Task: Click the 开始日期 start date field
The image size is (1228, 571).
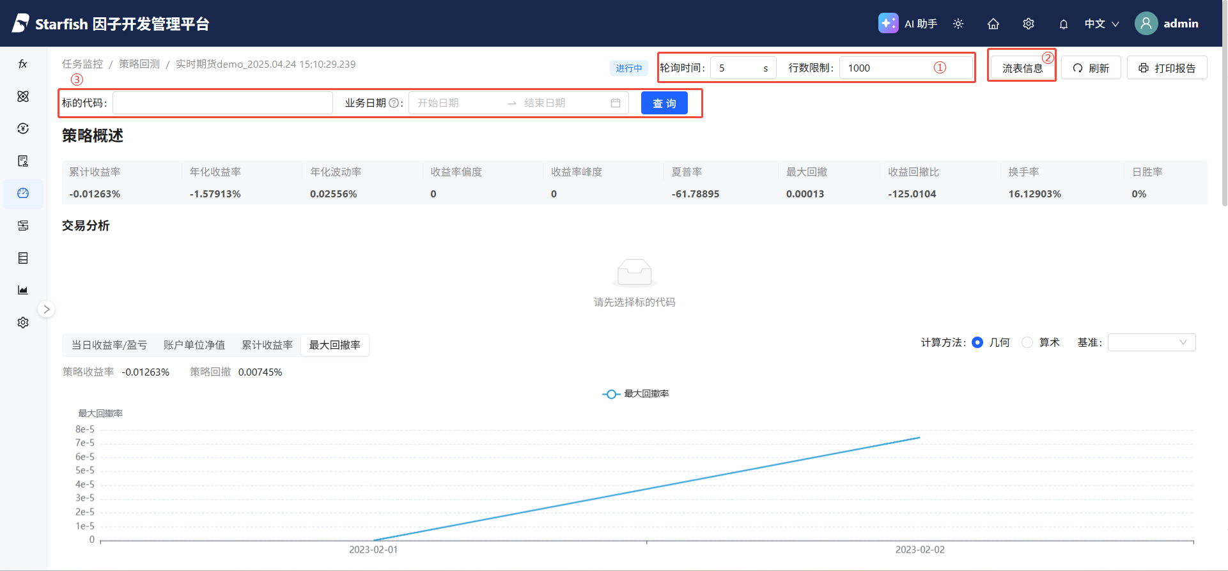Action: click(458, 103)
